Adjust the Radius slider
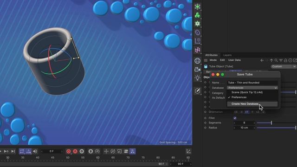 (x=276, y=128)
